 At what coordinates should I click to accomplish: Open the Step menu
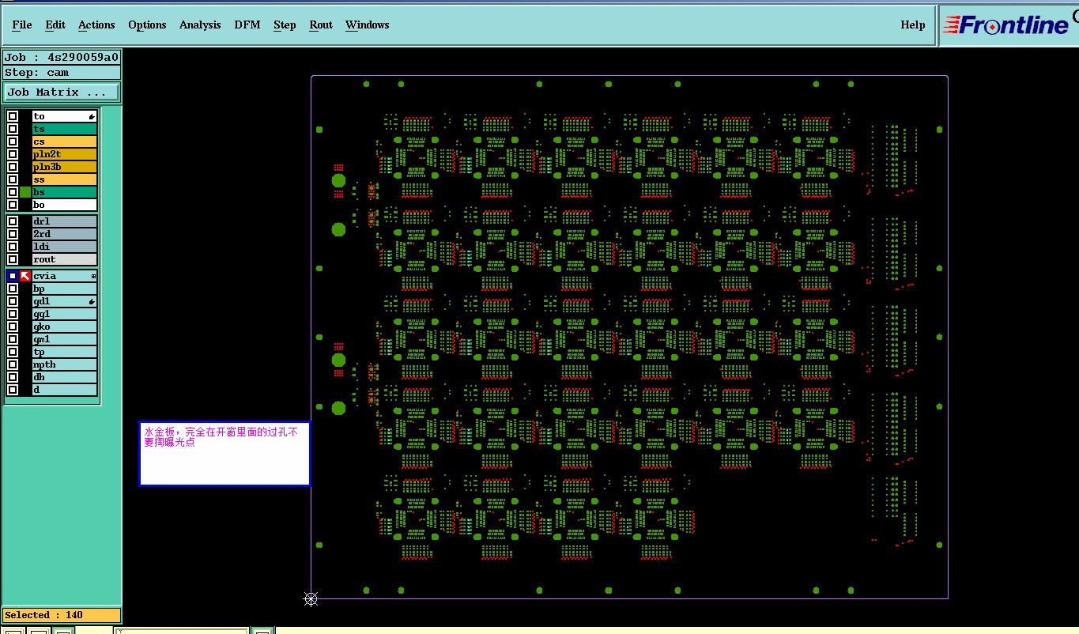coord(285,25)
